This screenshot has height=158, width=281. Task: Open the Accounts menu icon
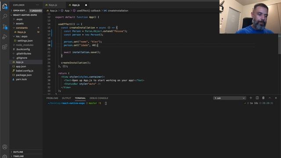click(5, 147)
